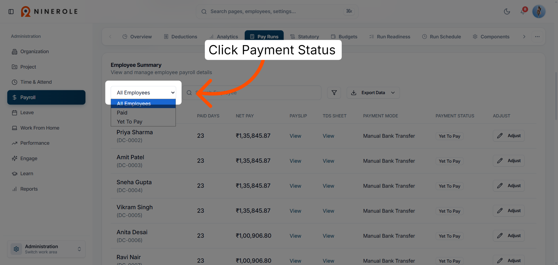The height and width of the screenshot is (265, 558).
Task: Open Project in the sidebar
Action: [46, 67]
